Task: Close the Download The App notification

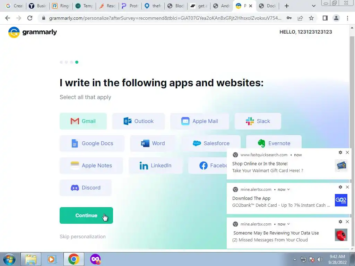Action: click(x=347, y=187)
